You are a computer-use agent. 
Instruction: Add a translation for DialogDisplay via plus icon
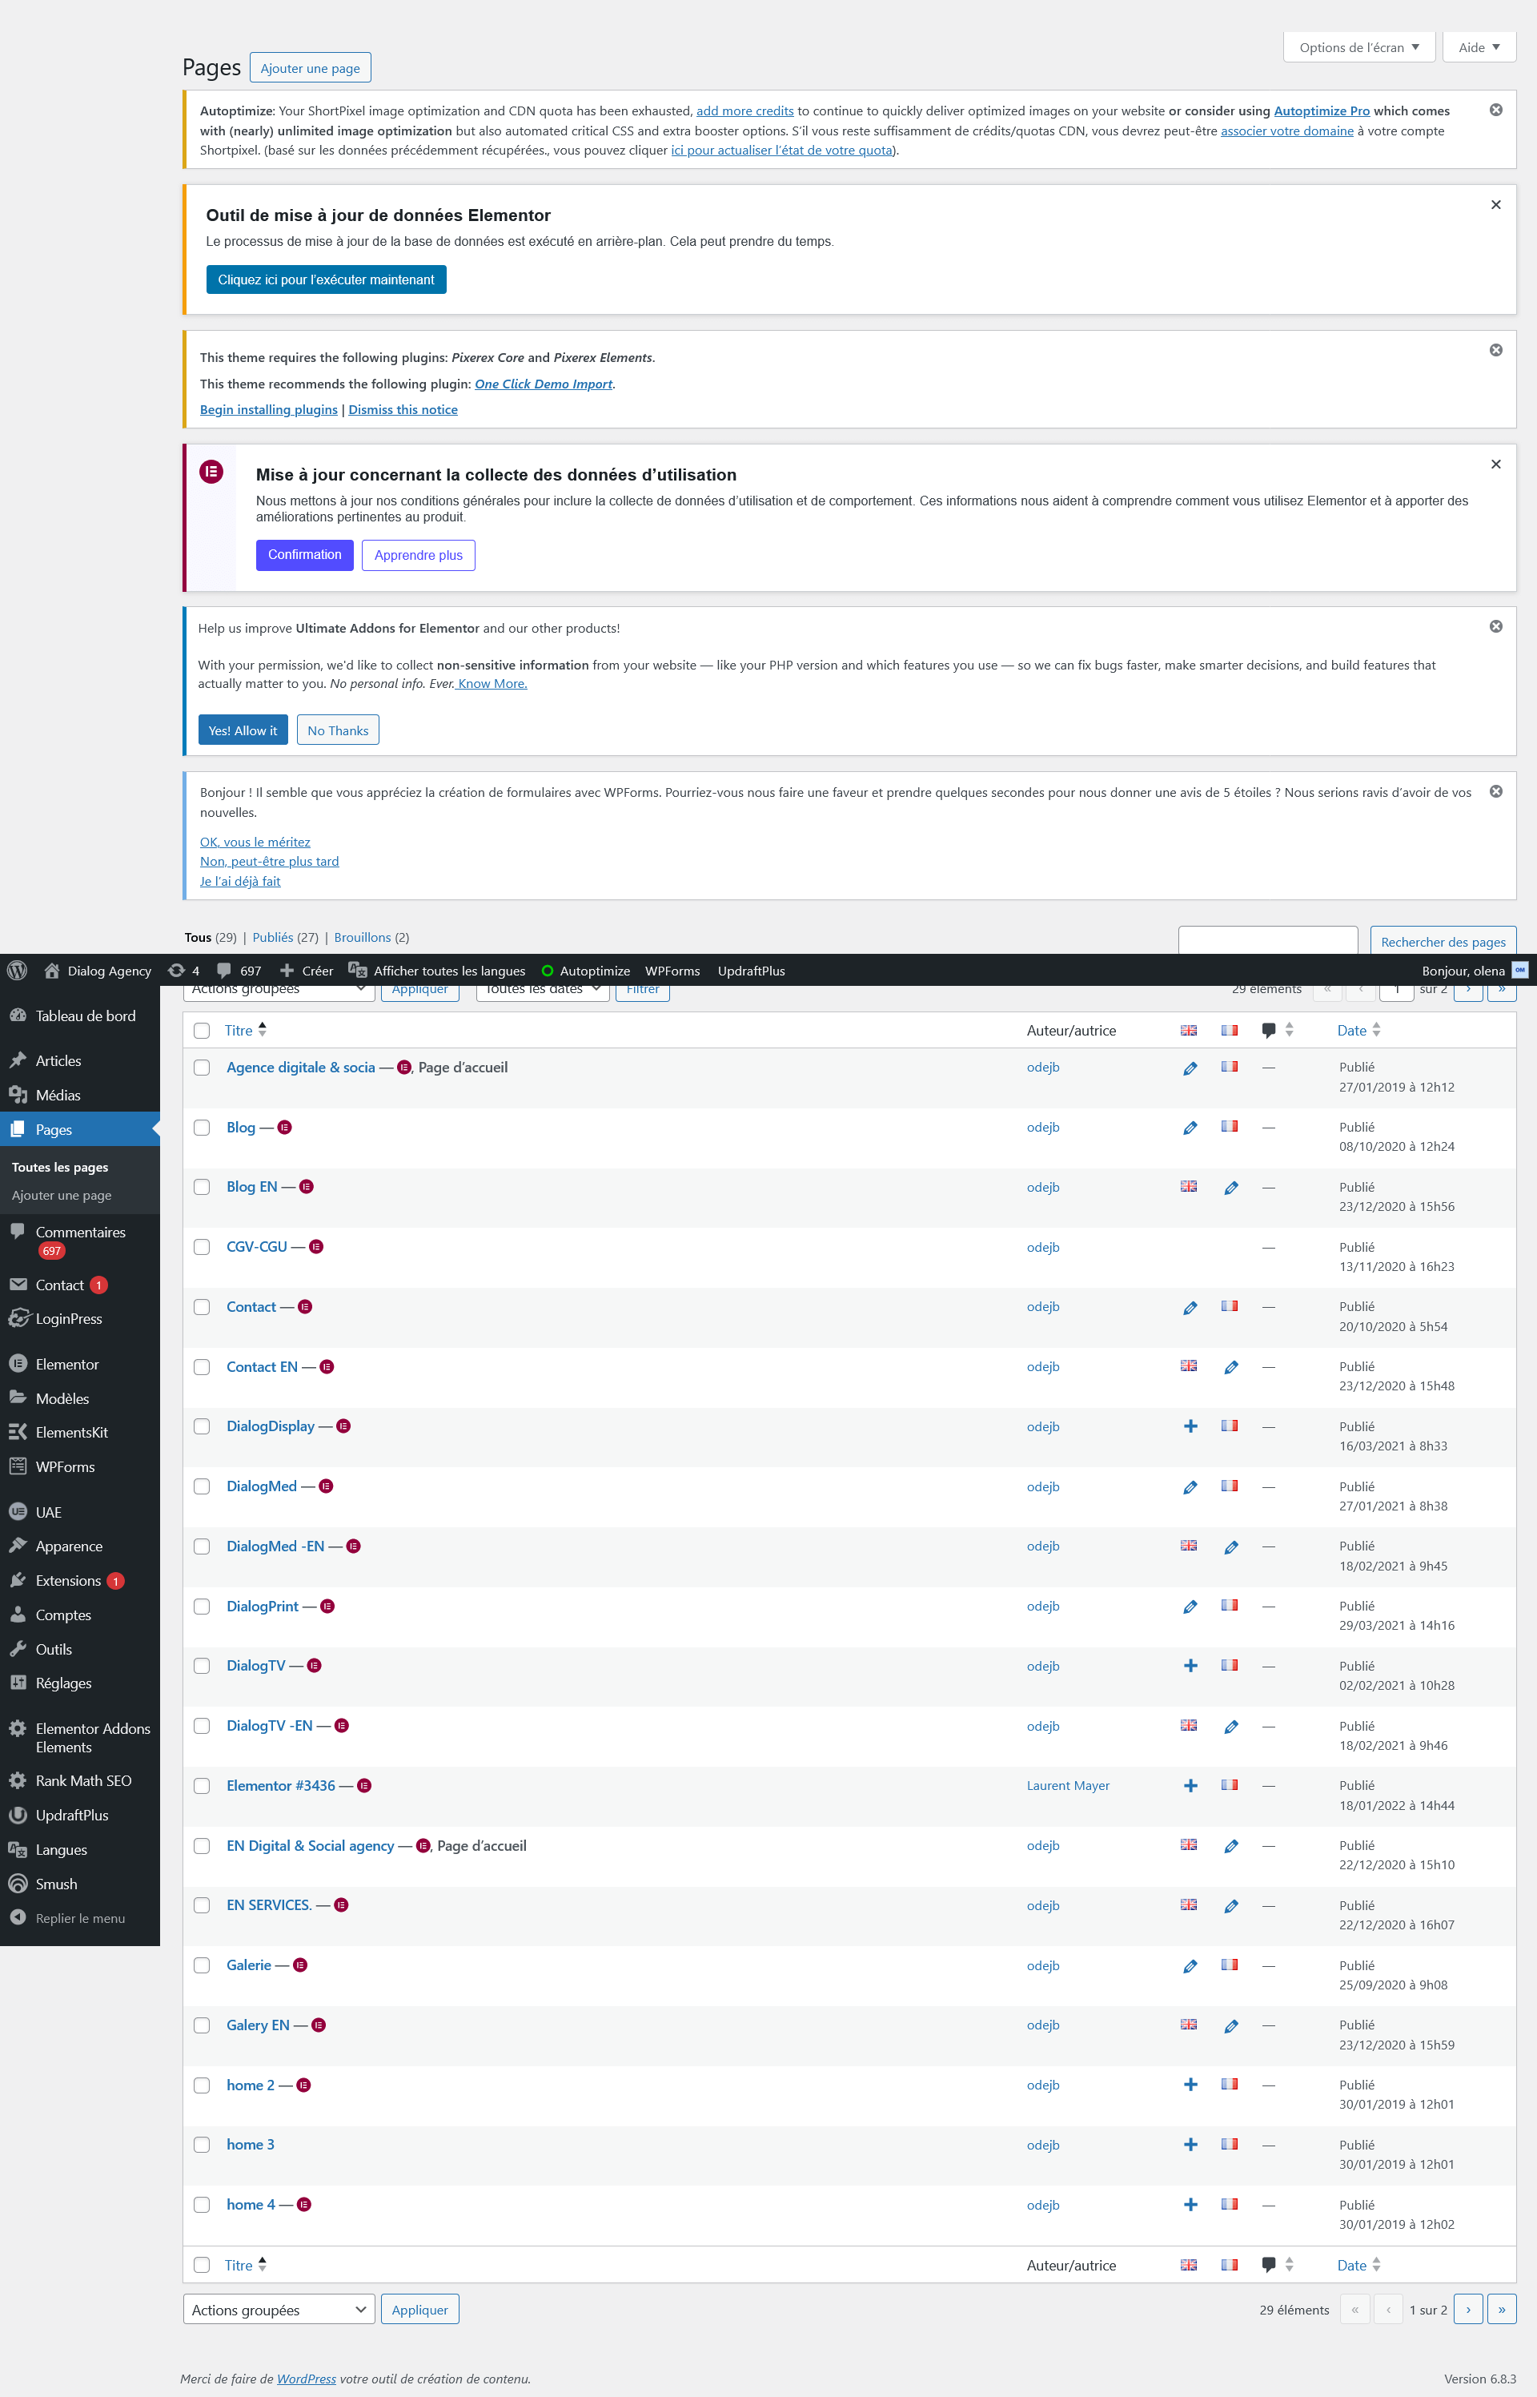1190,1426
